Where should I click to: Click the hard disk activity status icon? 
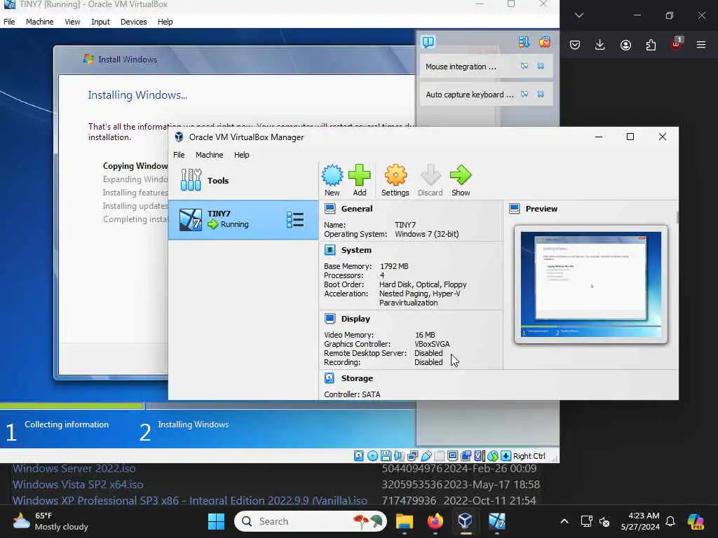click(x=359, y=455)
